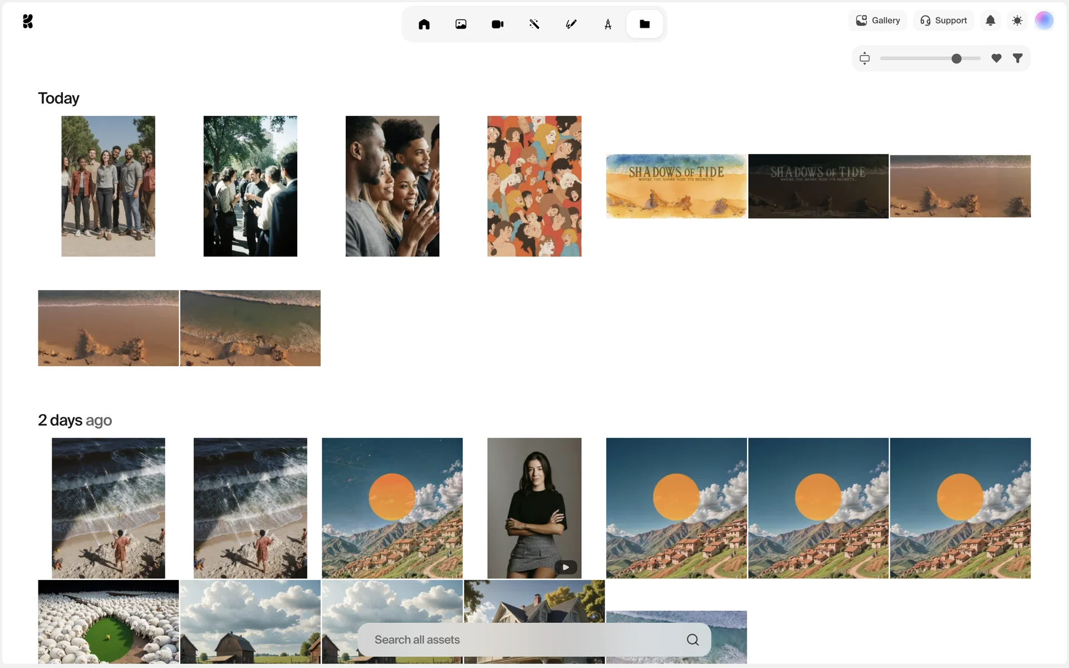Open the video camera tool
Image resolution: width=1069 pixels, height=668 pixels.
click(x=497, y=24)
